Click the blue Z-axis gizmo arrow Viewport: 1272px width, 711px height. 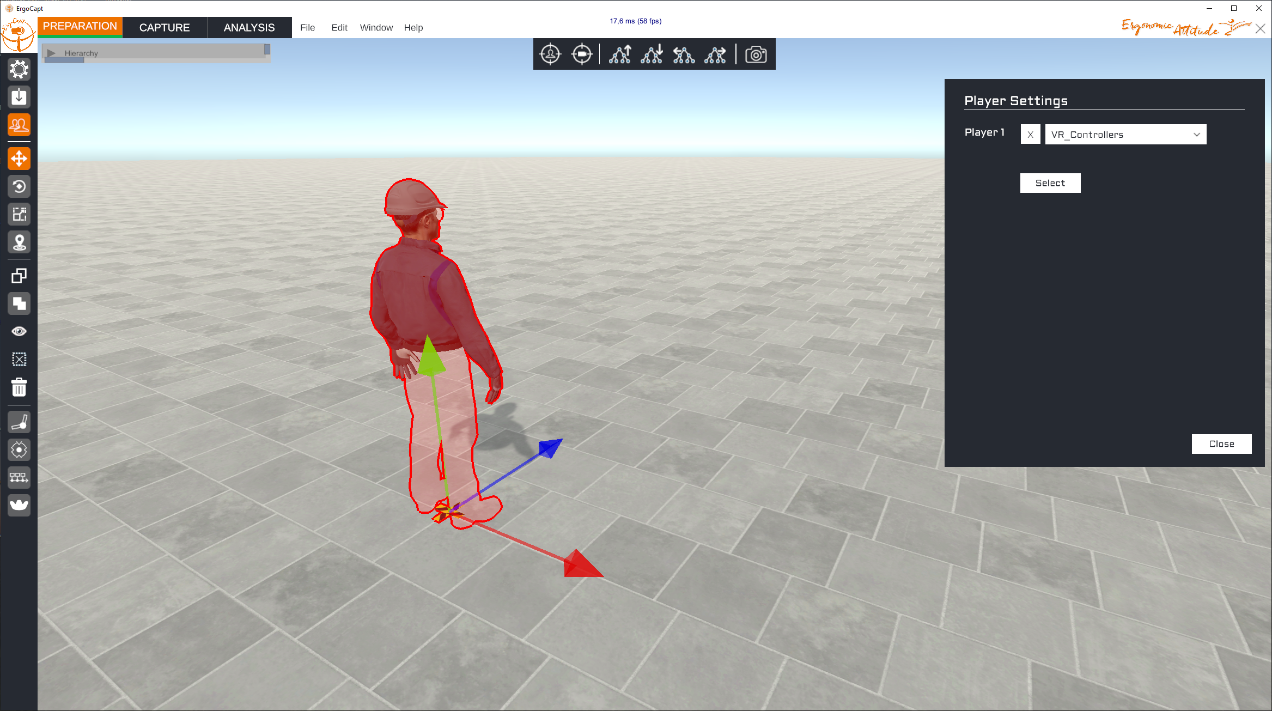tap(550, 448)
